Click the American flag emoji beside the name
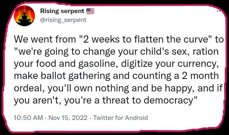Viewport: 229px width, 135px height. (90, 11)
